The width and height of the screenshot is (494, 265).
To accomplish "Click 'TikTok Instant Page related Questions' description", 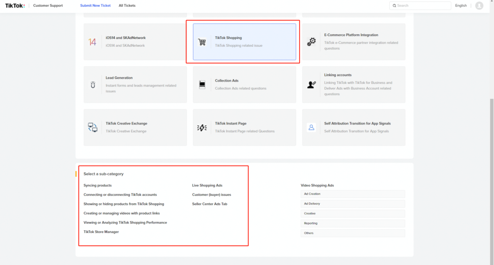I will coord(245,131).
